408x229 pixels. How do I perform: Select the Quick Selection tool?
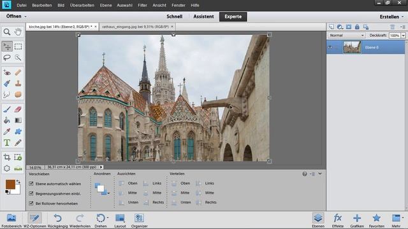click(18, 58)
